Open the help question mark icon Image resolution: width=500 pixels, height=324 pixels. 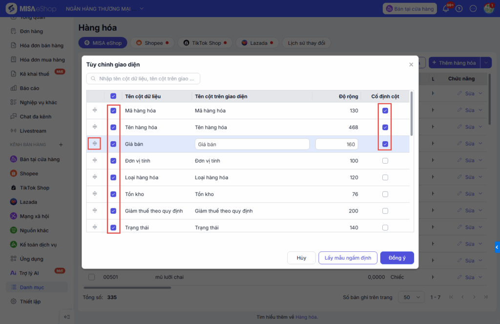(459, 9)
